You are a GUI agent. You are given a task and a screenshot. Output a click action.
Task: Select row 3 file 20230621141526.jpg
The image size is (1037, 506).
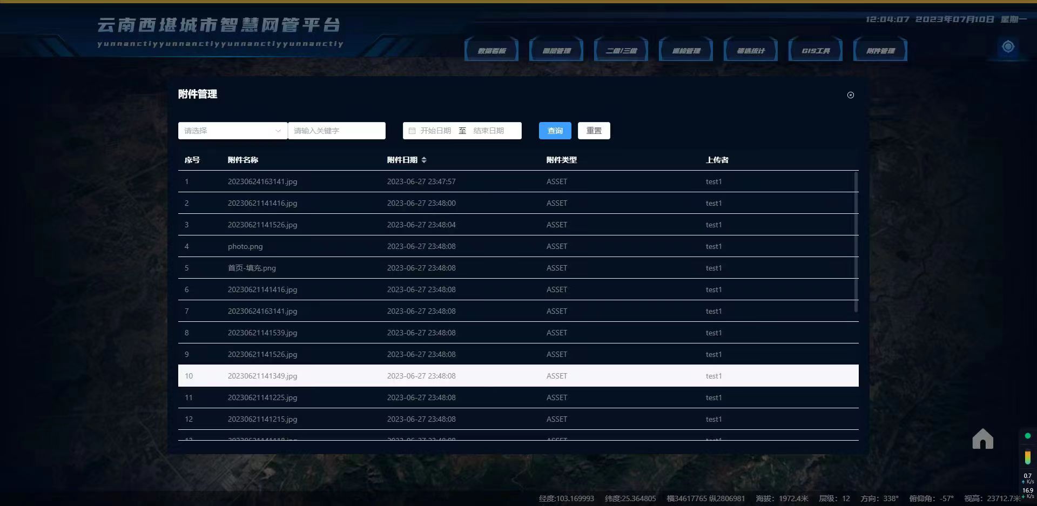tap(262, 225)
